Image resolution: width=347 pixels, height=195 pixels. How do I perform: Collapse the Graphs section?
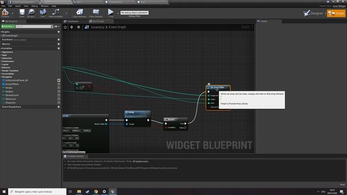(x=1, y=32)
